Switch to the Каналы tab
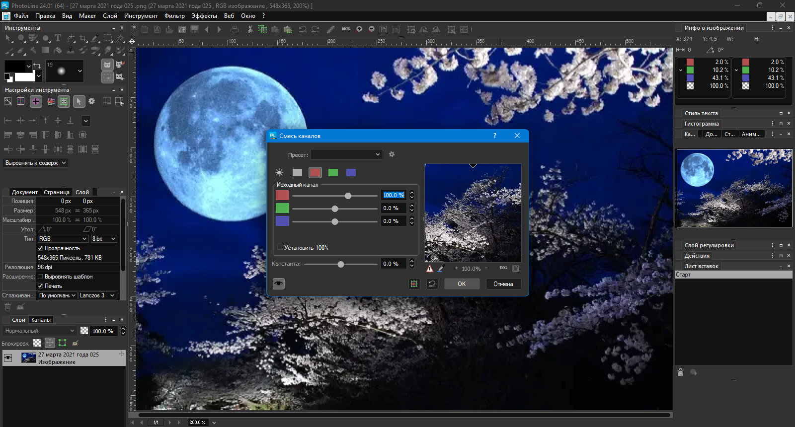Viewport: 795px width, 427px height. pyautogui.click(x=41, y=320)
